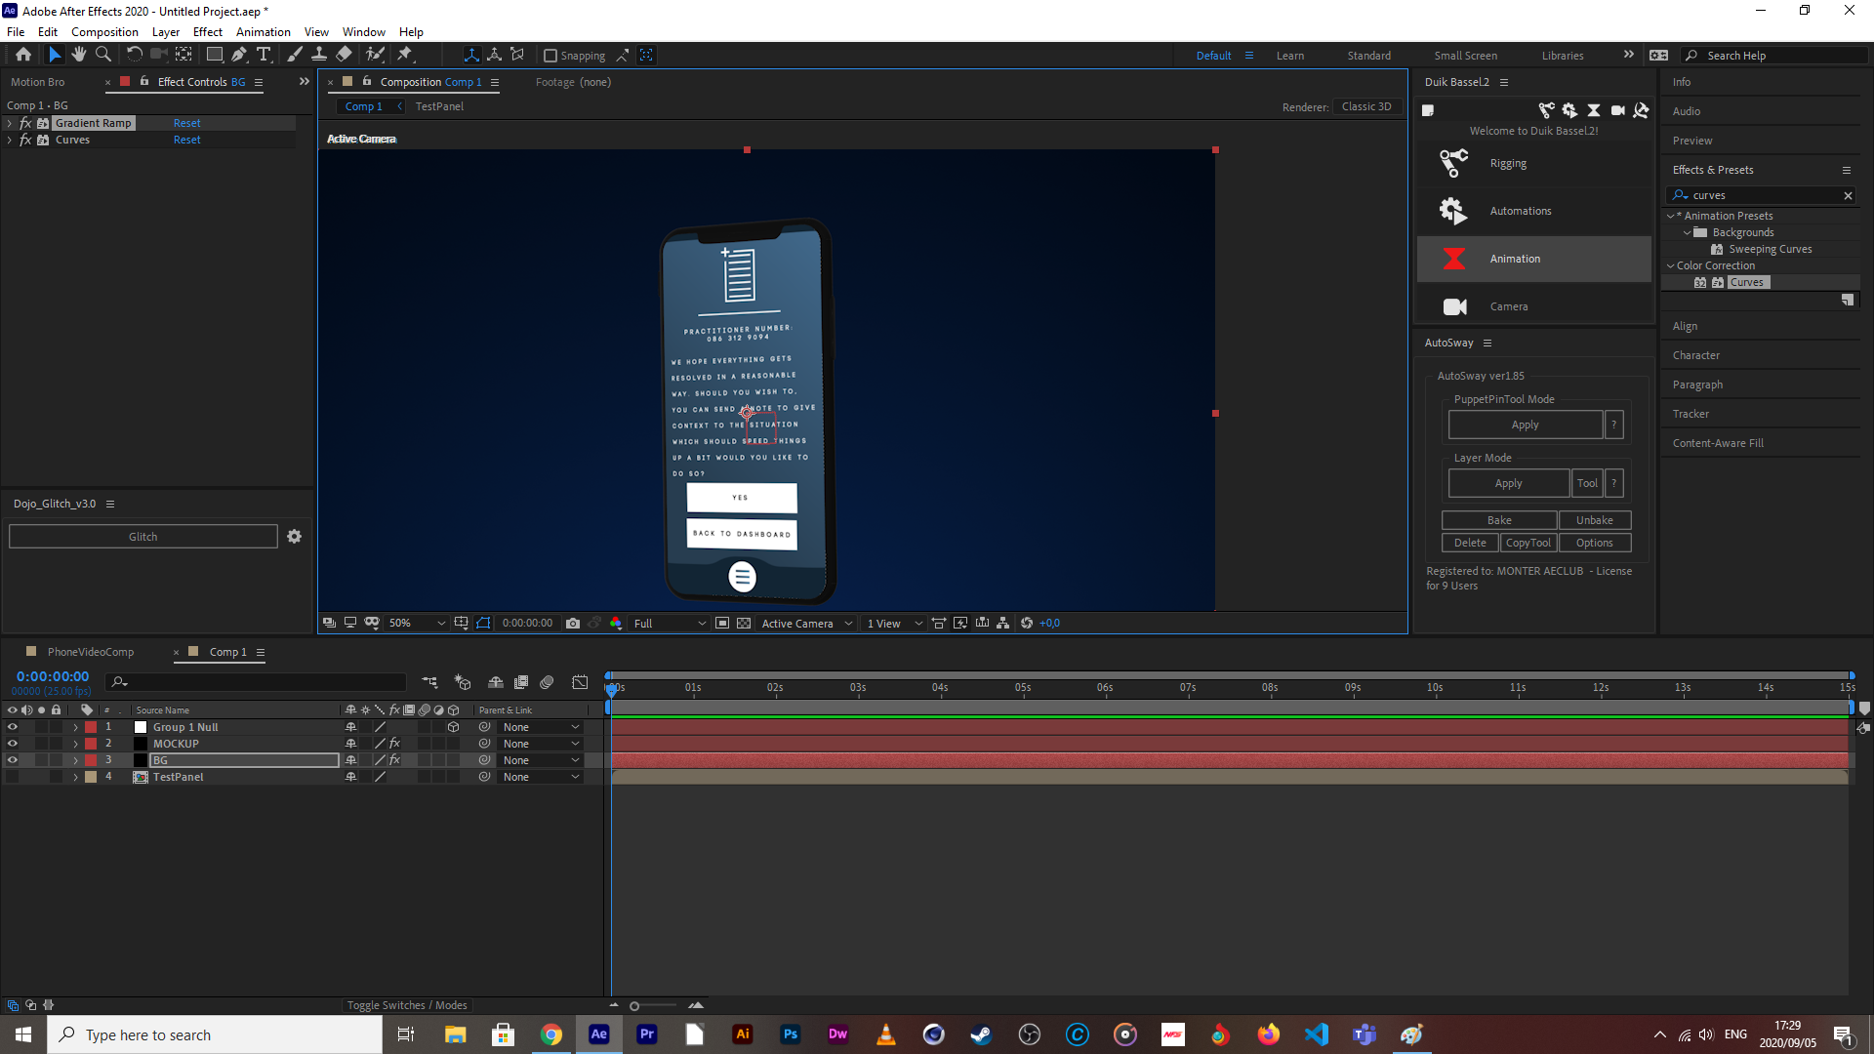Reset the Curves effect
The width and height of the screenshot is (1874, 1054).
tap(186, 140)
